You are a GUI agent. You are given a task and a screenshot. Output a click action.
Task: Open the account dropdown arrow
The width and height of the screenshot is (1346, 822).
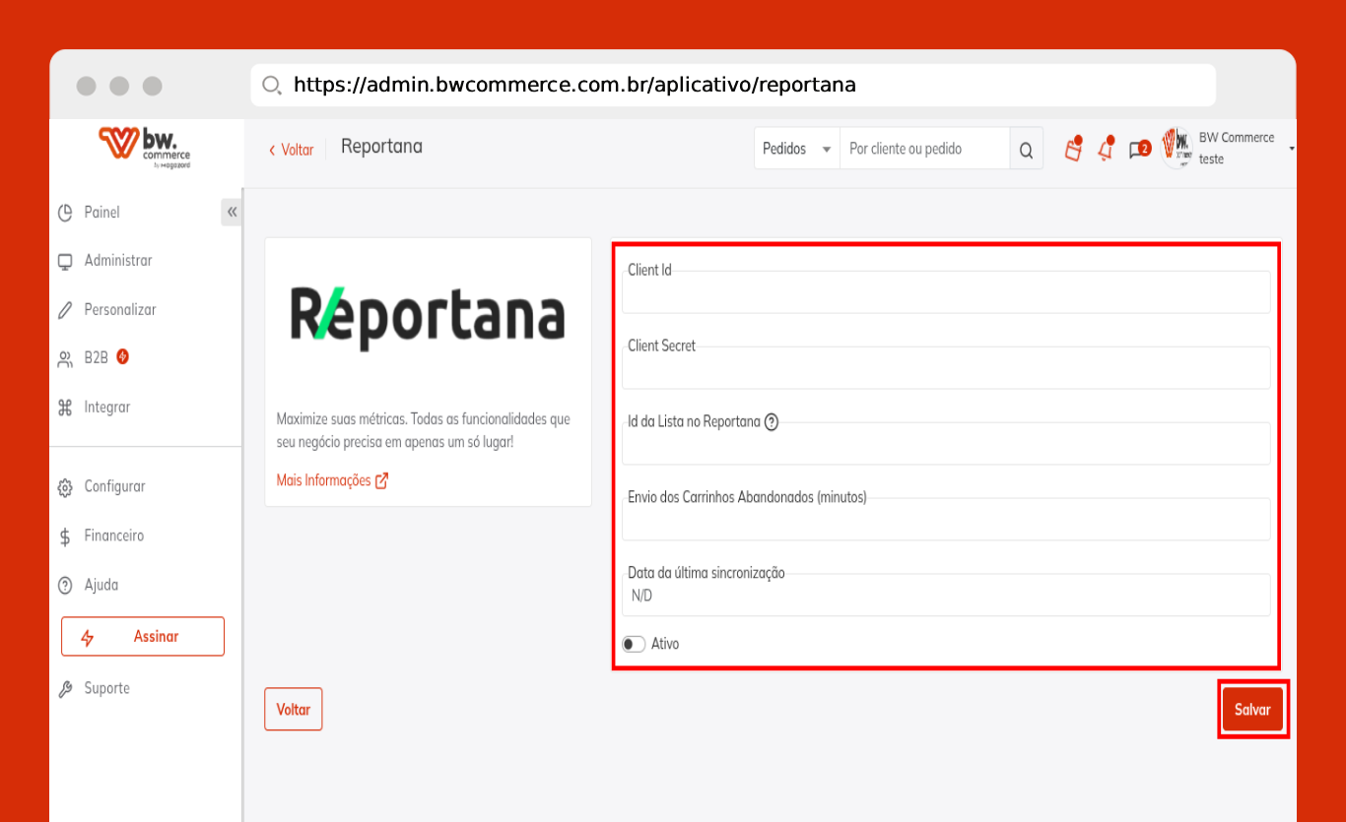(1291, 149)
